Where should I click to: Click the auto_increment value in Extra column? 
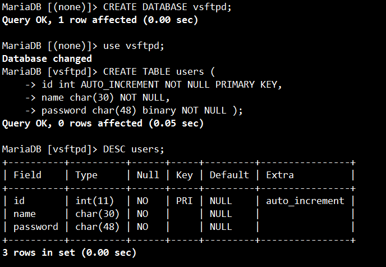tap(305, 201)
